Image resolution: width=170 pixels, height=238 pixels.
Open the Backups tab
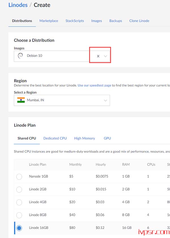coord(116,21)
